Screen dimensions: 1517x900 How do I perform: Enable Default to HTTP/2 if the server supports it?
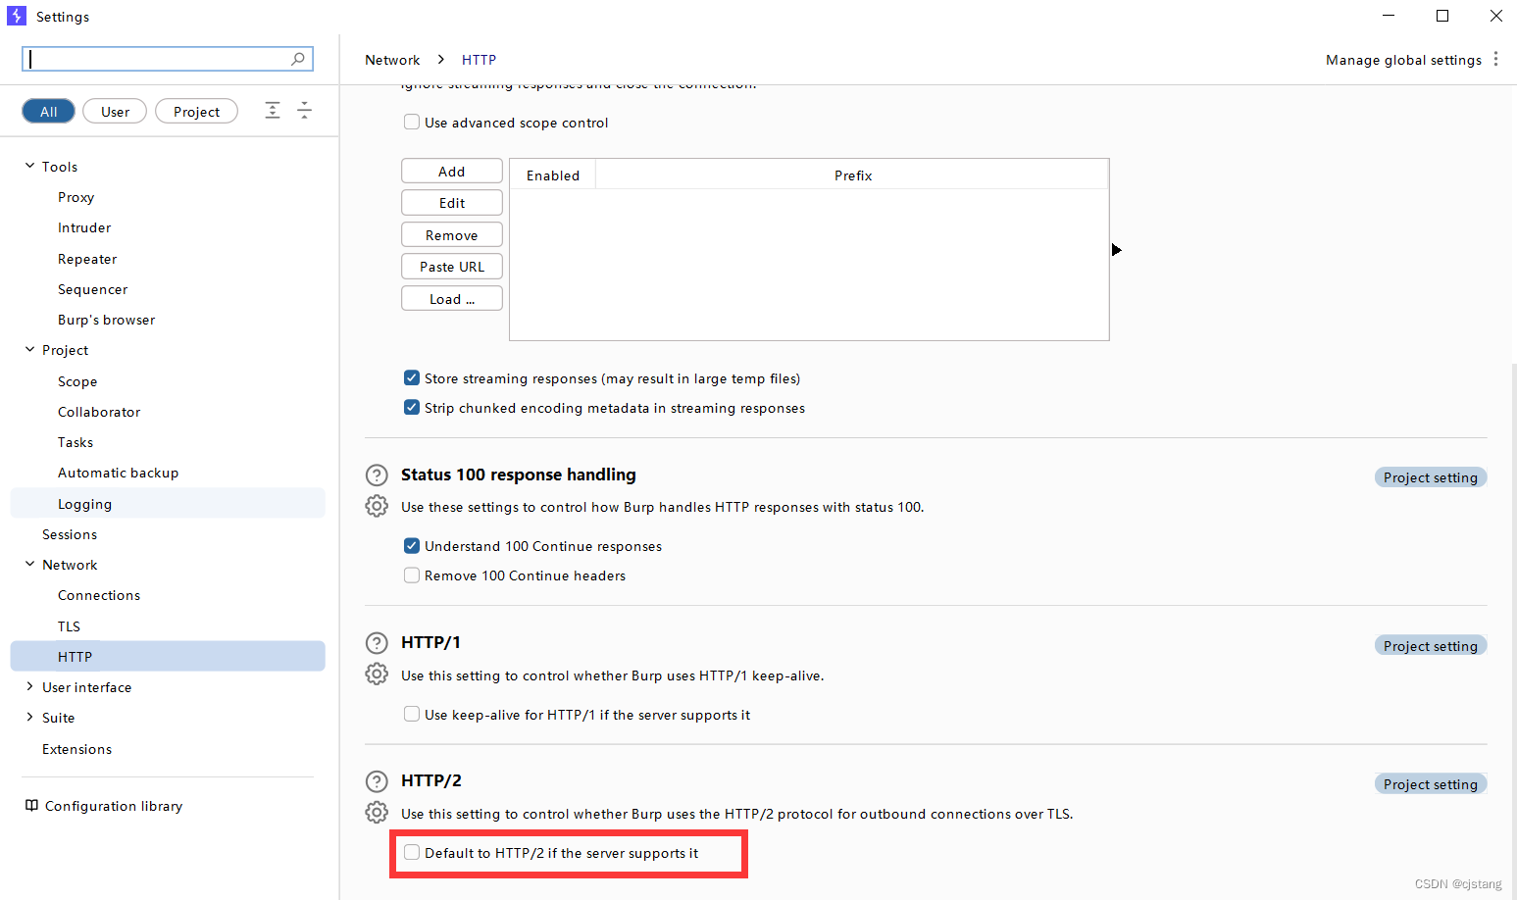pos(412,852)
